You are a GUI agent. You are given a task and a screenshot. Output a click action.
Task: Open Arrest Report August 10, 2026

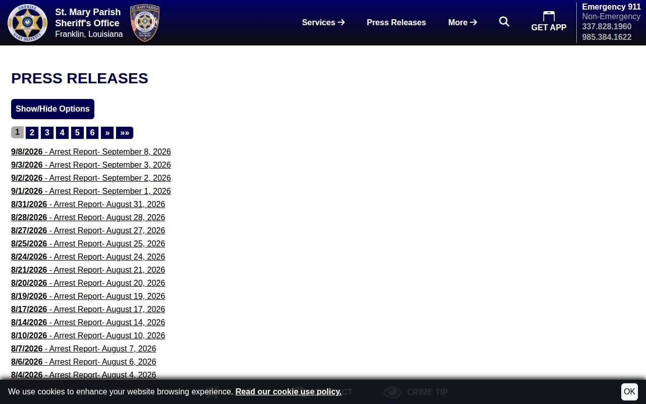(88, 336)
